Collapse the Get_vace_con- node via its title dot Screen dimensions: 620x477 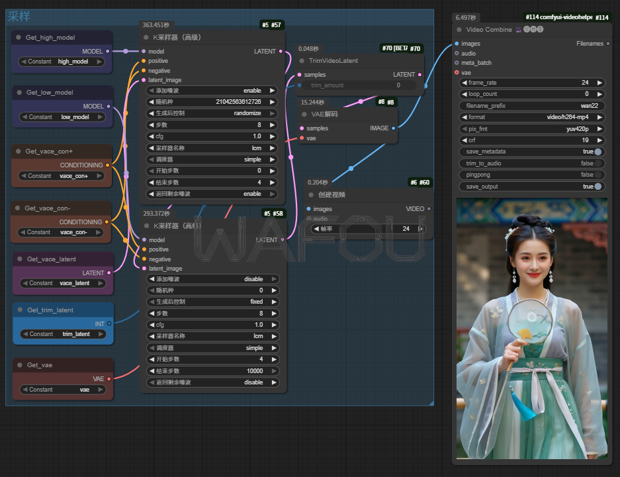click(x=17, y=208)
